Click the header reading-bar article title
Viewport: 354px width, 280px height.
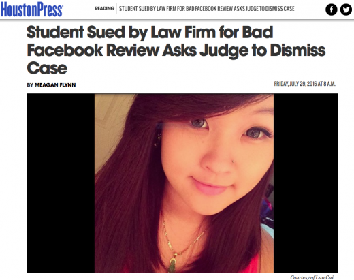point(206,9)
